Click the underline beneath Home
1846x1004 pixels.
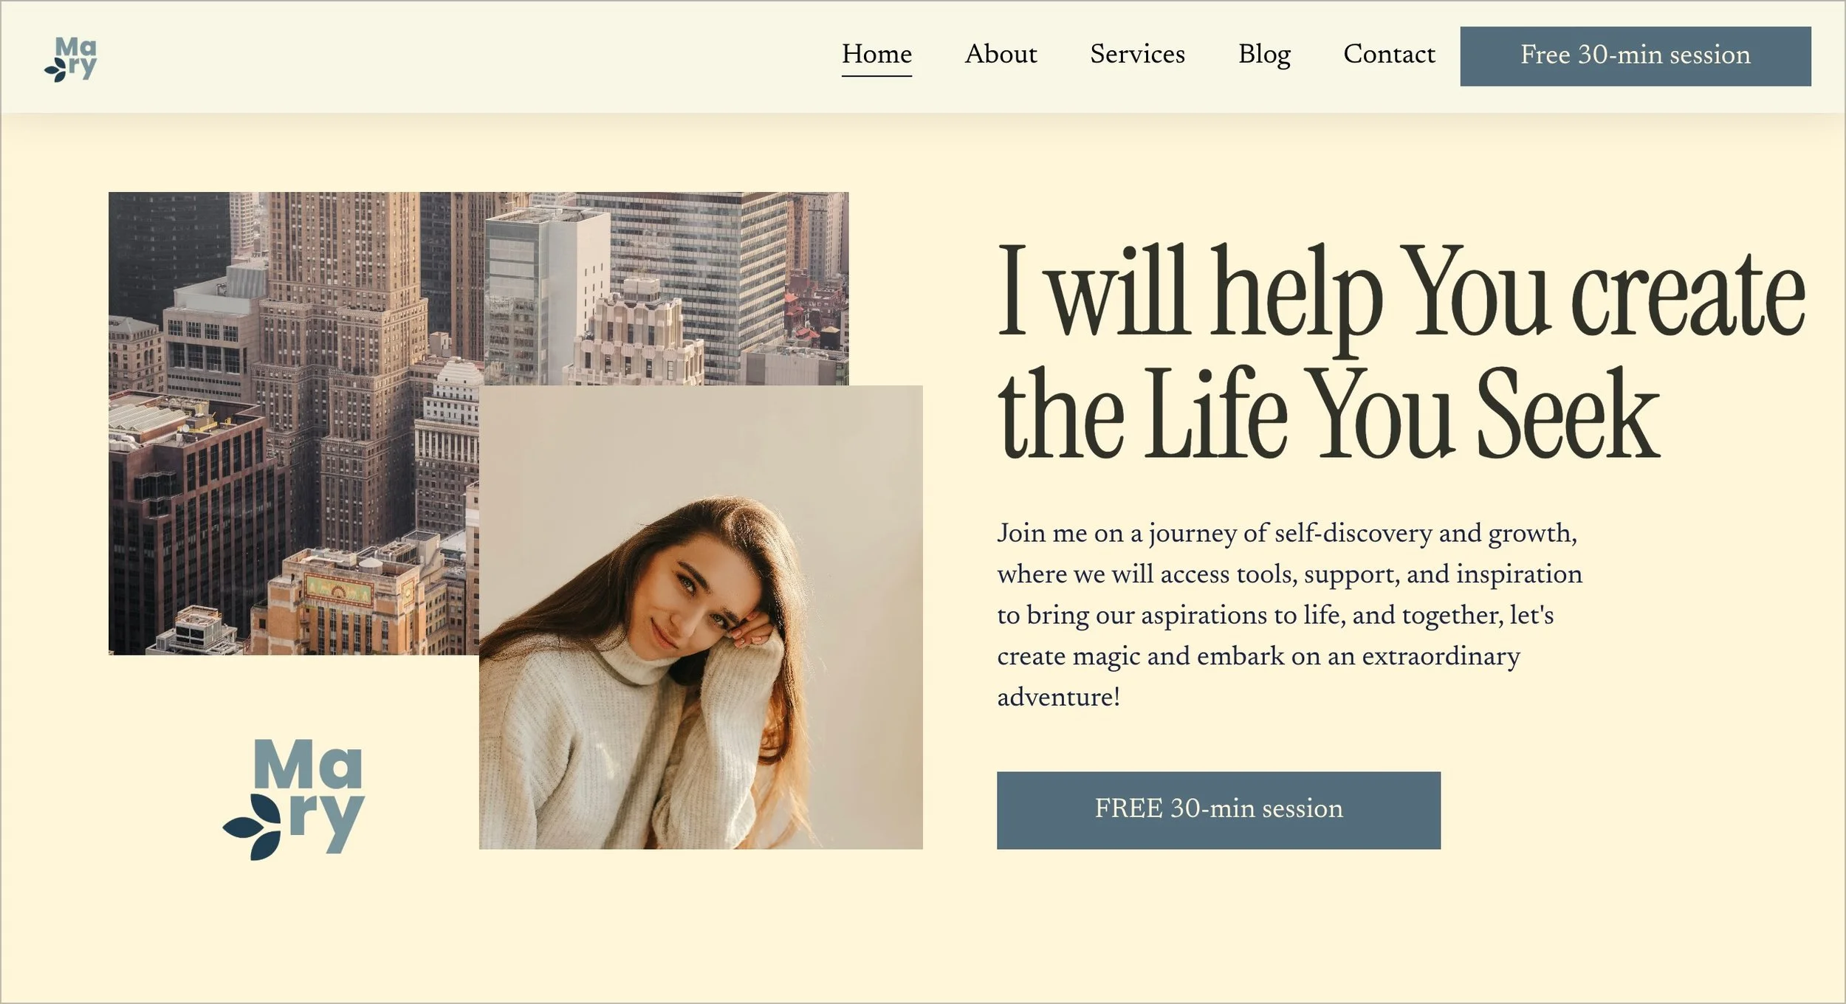[876, 75]
